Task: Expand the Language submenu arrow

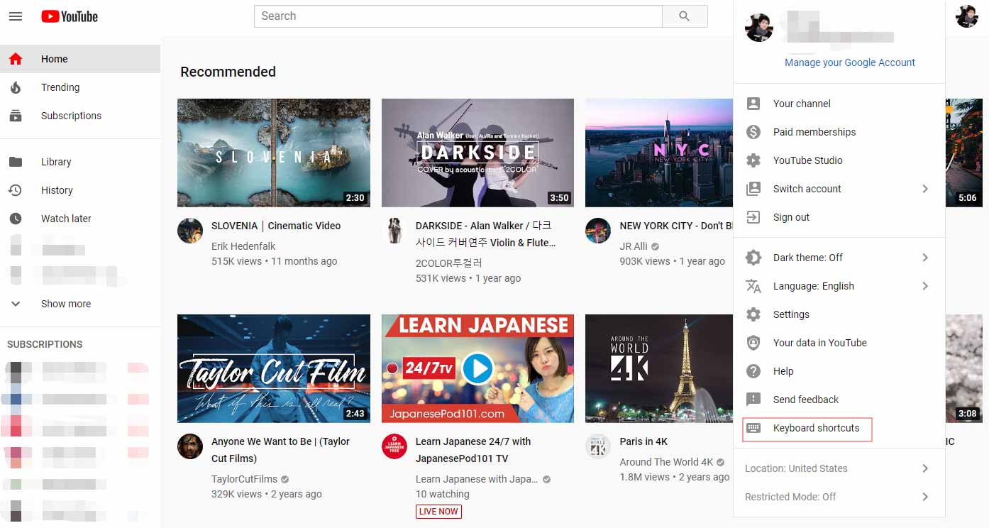Action: [925, 286]
